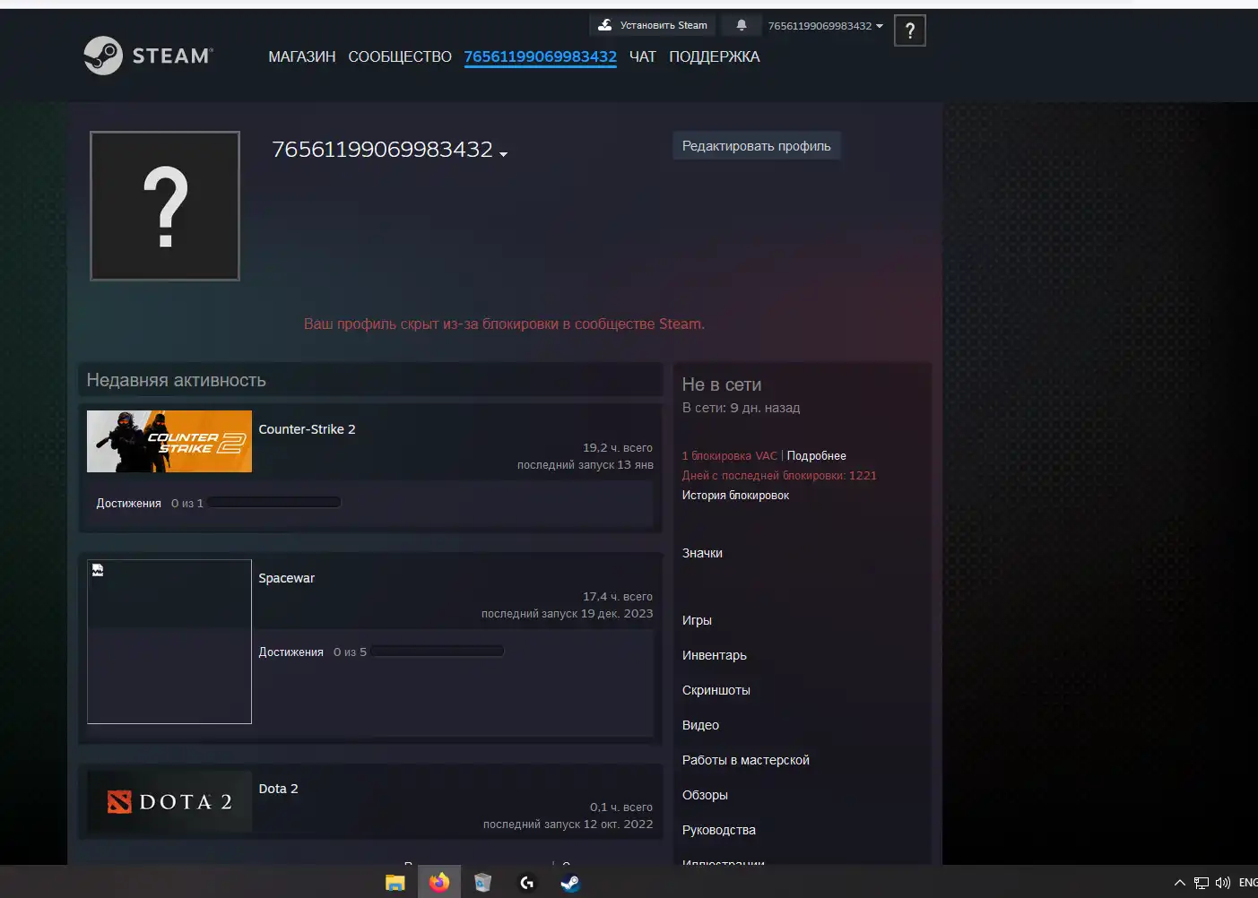This screenshot has width=1258, height=898.
Task: Click the profile hidden ban warning message
Action: (504, 324)
